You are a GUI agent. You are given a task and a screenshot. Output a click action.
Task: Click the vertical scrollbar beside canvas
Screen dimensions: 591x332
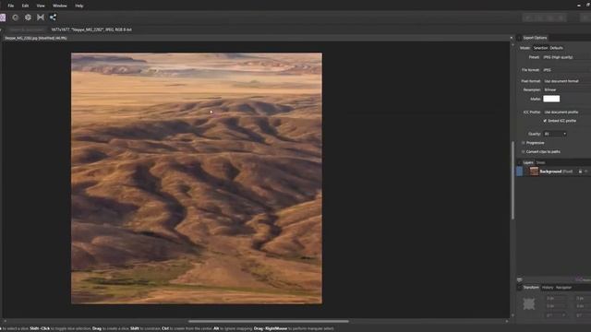[x=513, y=180]
